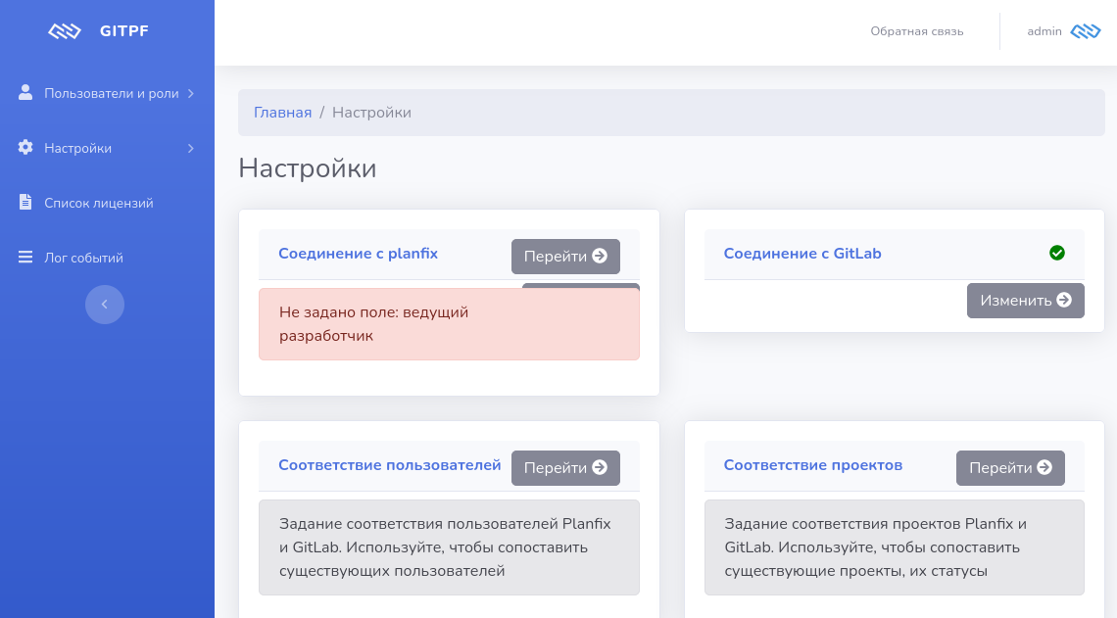Click arrow icon on Изменить button
This screenshot has width=1117, height=618.
coord(1064,300)
